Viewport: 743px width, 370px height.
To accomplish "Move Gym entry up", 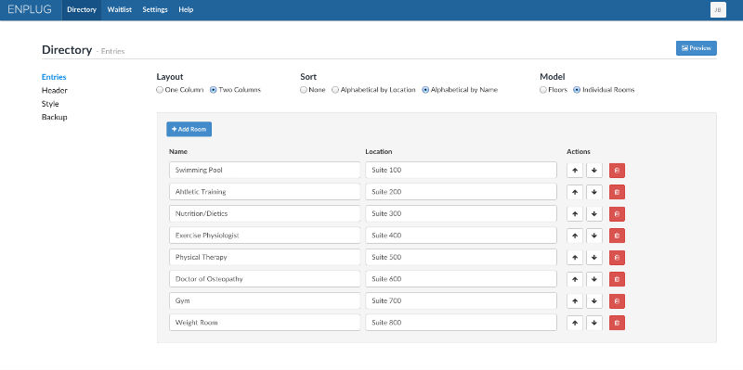I will pos(575,301).
